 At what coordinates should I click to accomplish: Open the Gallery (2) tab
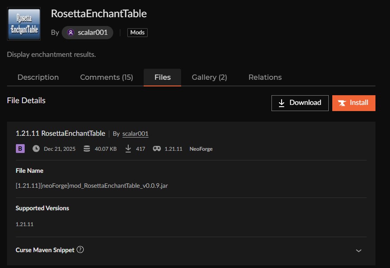tap(209, 77)
